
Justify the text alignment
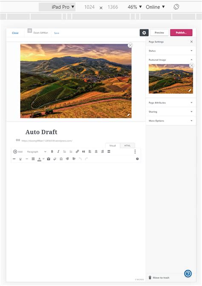click(33, 159)
